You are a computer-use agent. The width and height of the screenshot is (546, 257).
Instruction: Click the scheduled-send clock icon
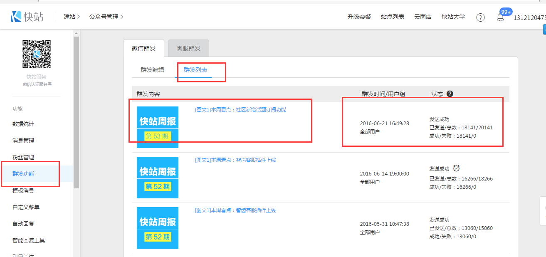pyautogui.click(x=456, y=168)
